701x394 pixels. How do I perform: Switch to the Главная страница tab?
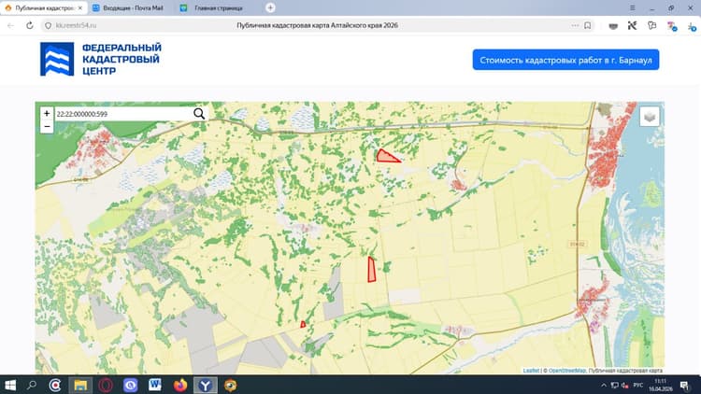218,8
